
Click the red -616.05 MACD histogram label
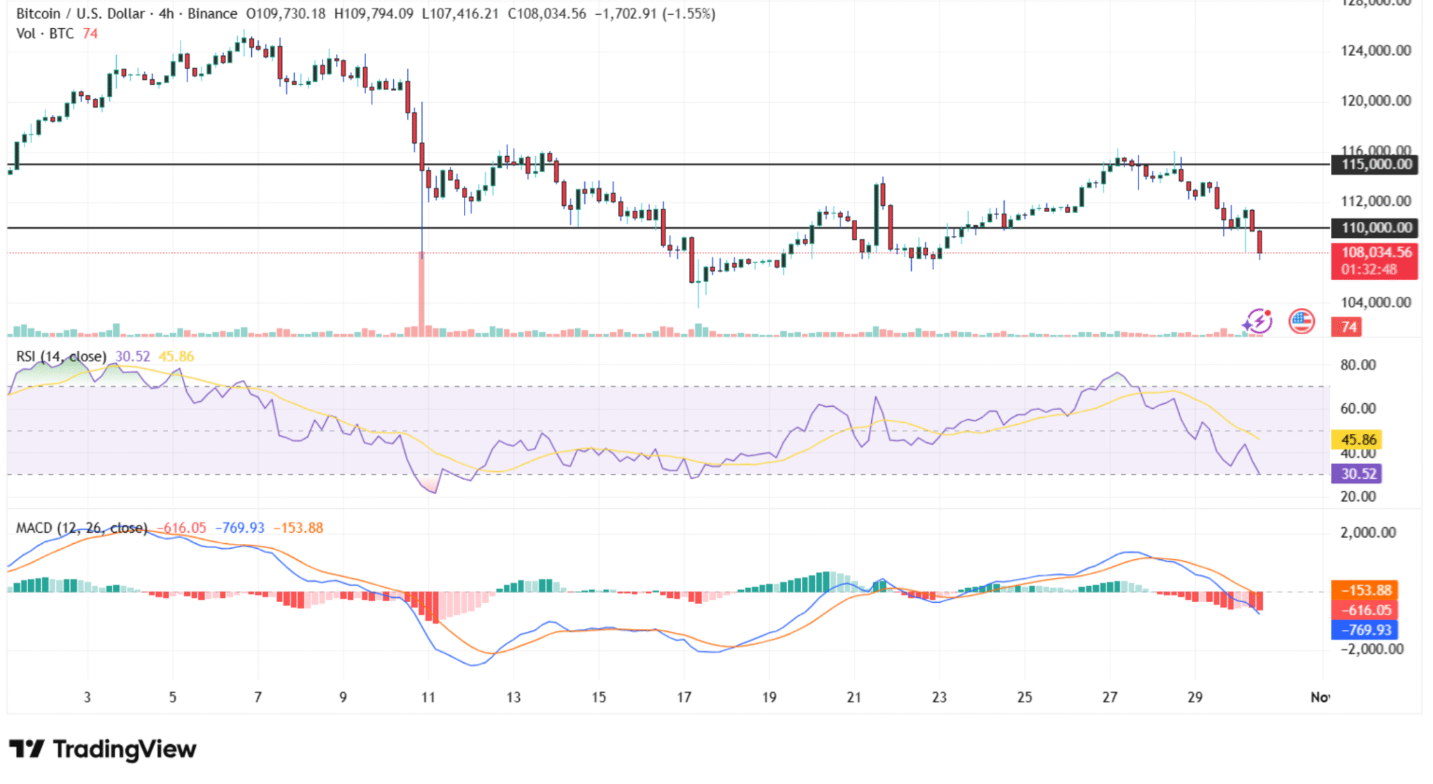tap(1364, 610)
